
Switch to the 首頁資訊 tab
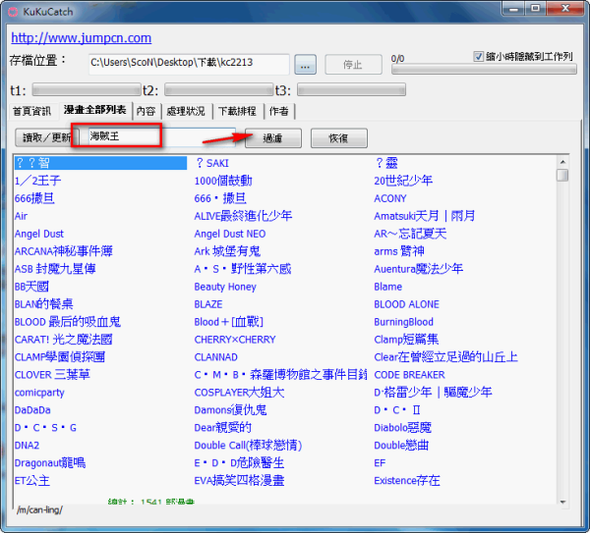point(32,111)
